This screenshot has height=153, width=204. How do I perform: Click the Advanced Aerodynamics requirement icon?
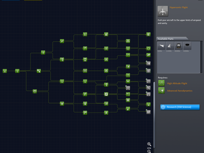(x=161, y=91)
